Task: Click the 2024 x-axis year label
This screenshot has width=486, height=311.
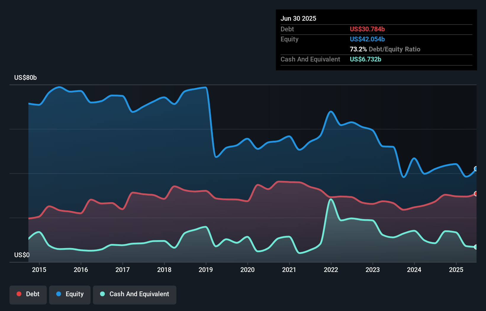Action: [x=414, y=270]
